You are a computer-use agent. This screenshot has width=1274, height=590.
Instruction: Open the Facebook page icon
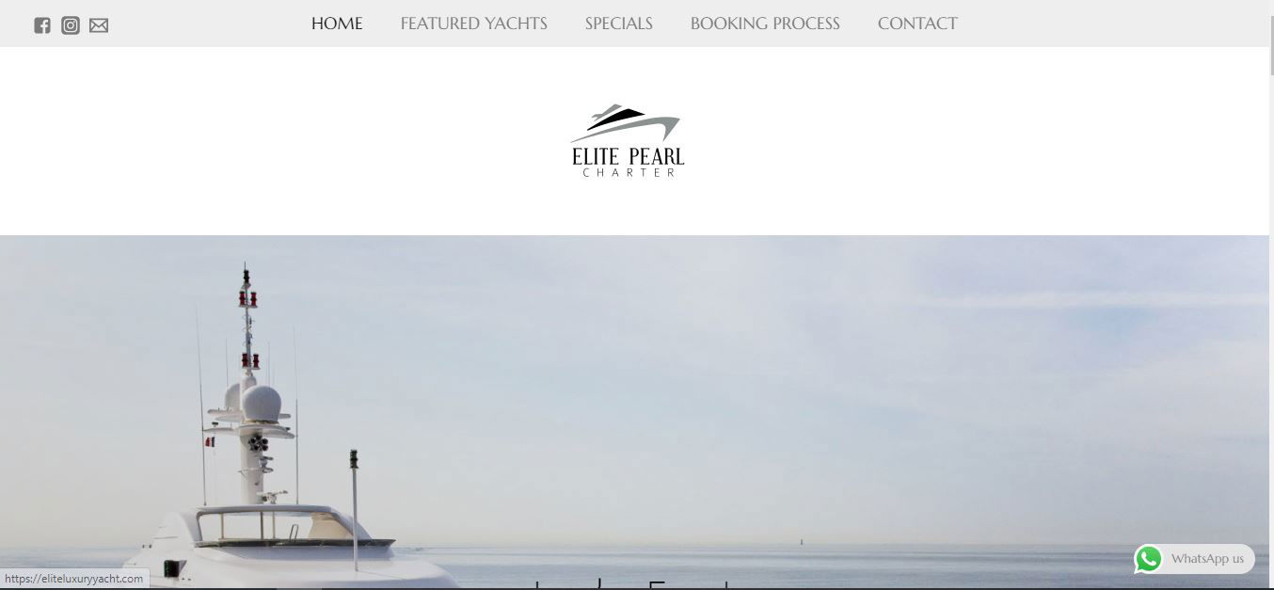pos(42,25)
